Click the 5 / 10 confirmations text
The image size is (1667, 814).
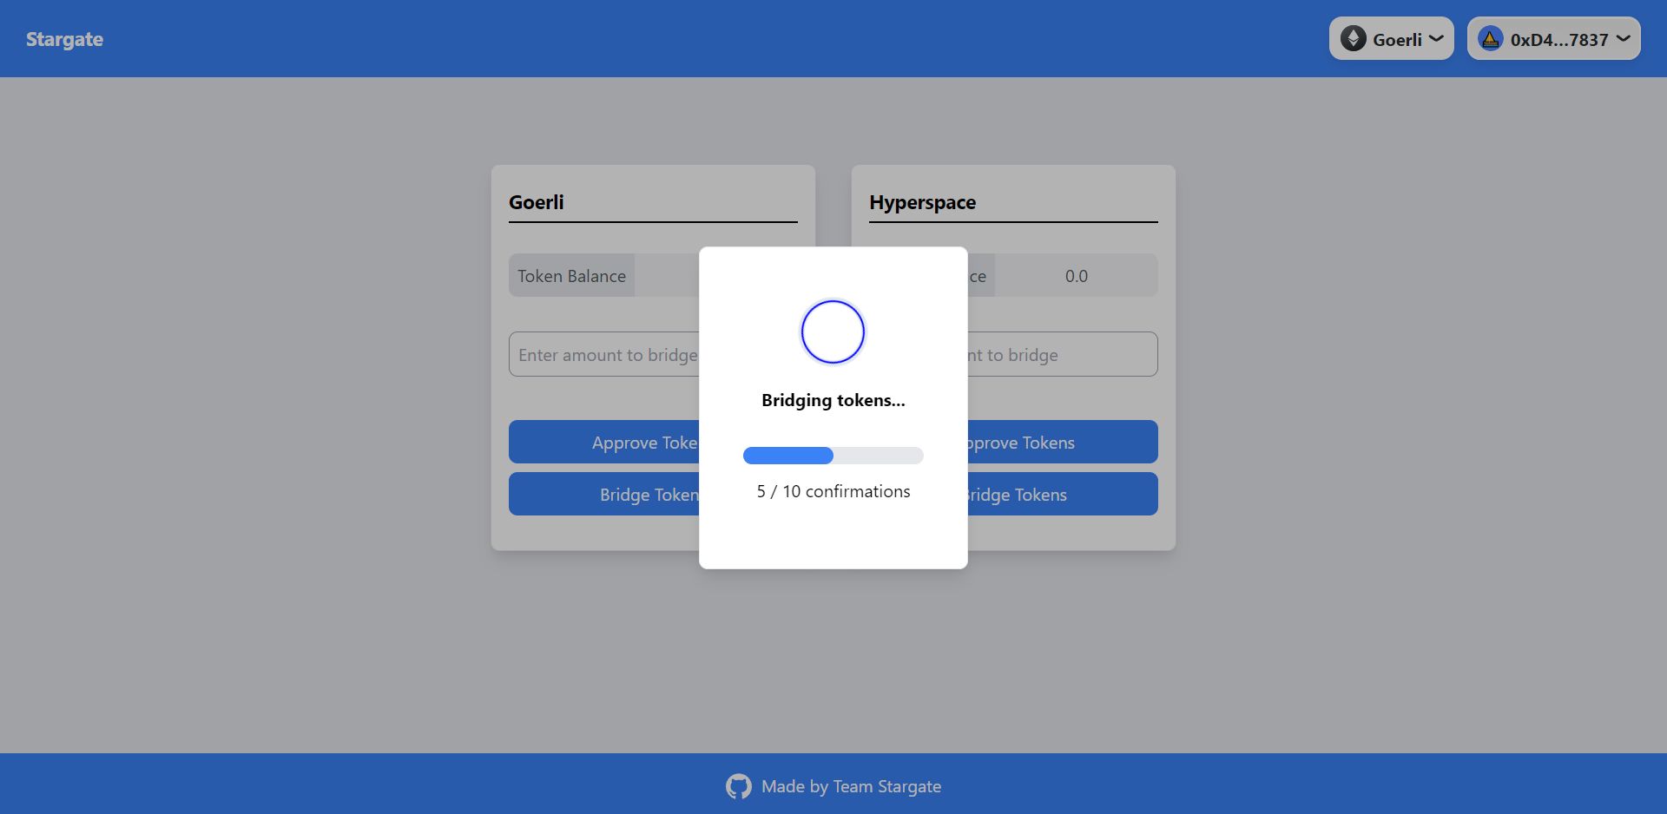point(833,491)
